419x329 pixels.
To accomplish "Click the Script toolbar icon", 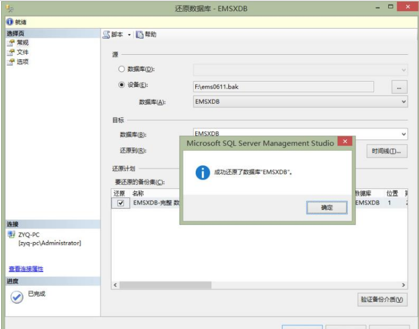I will coord(106,34).
